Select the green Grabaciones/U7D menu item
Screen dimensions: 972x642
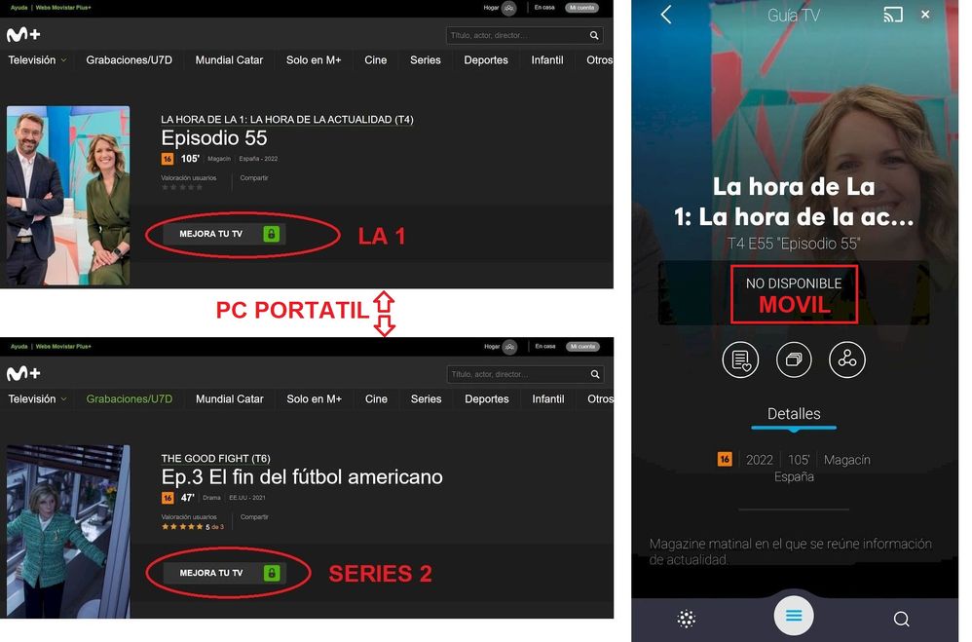click(x=130, y=398)
